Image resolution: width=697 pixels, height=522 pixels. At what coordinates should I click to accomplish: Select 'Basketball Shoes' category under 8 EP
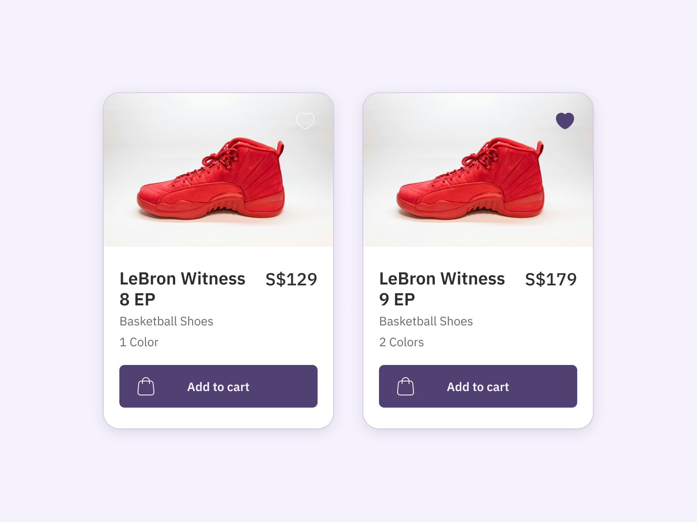click(x=166, y=321)
